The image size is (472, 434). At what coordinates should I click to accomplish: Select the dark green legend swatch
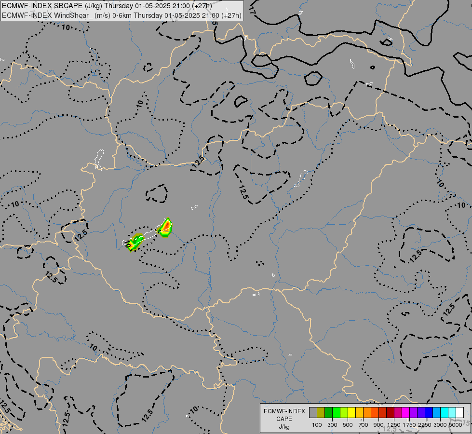click(329, 412)
